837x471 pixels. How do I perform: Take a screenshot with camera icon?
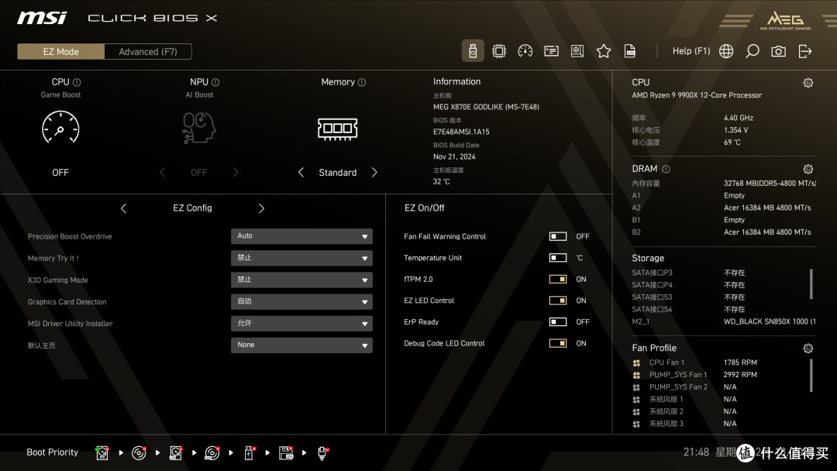[778, 51]
